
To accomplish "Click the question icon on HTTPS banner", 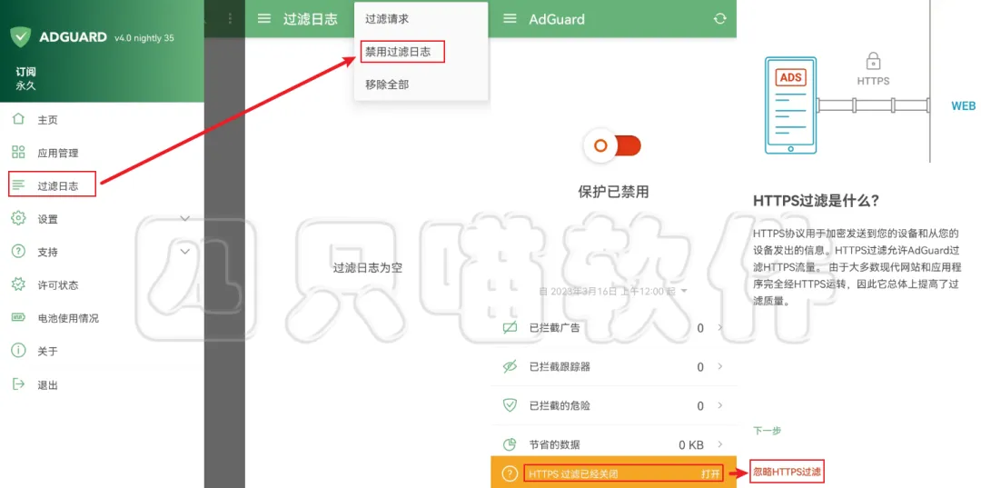I will click(x=510, y=473).
